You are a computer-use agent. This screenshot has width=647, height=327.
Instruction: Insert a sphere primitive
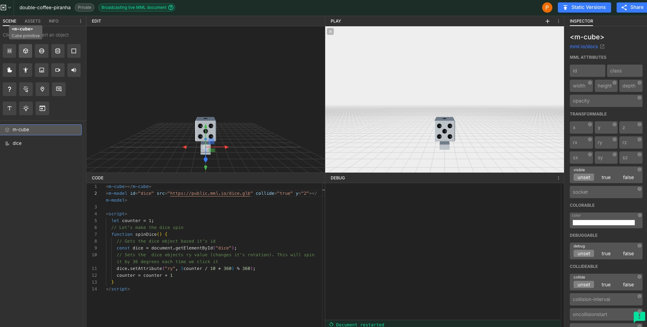coord(42,51)
